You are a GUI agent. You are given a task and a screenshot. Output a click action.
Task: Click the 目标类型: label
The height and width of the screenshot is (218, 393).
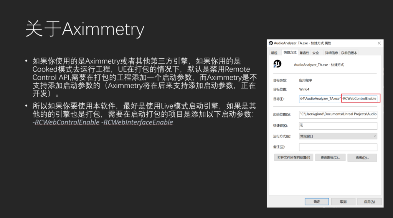click(x=280, y=81)
